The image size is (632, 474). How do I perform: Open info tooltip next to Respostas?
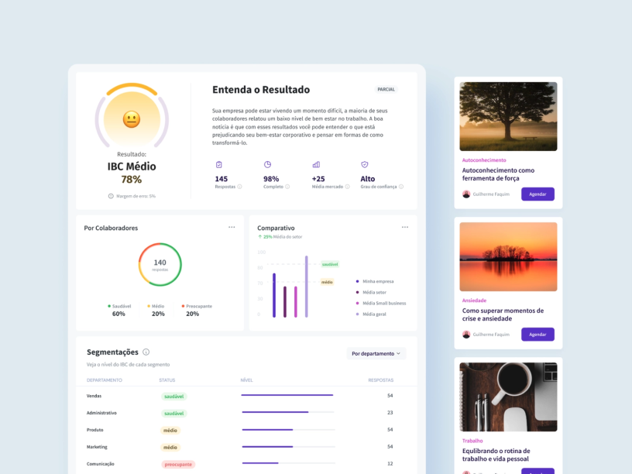click(240, 187)
